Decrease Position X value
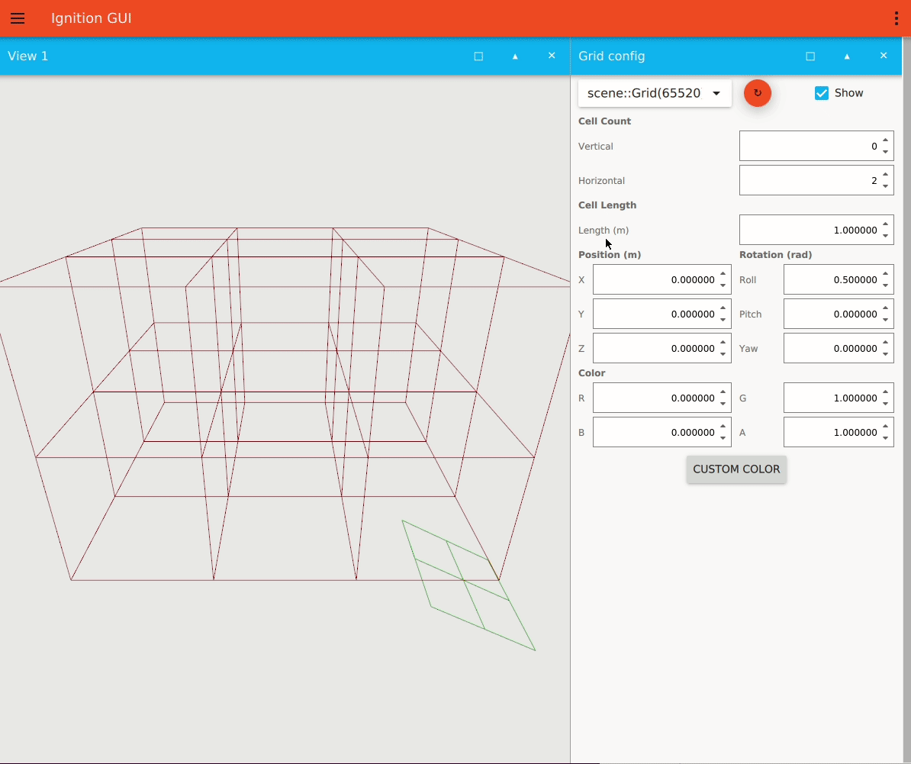 (723, 286)
